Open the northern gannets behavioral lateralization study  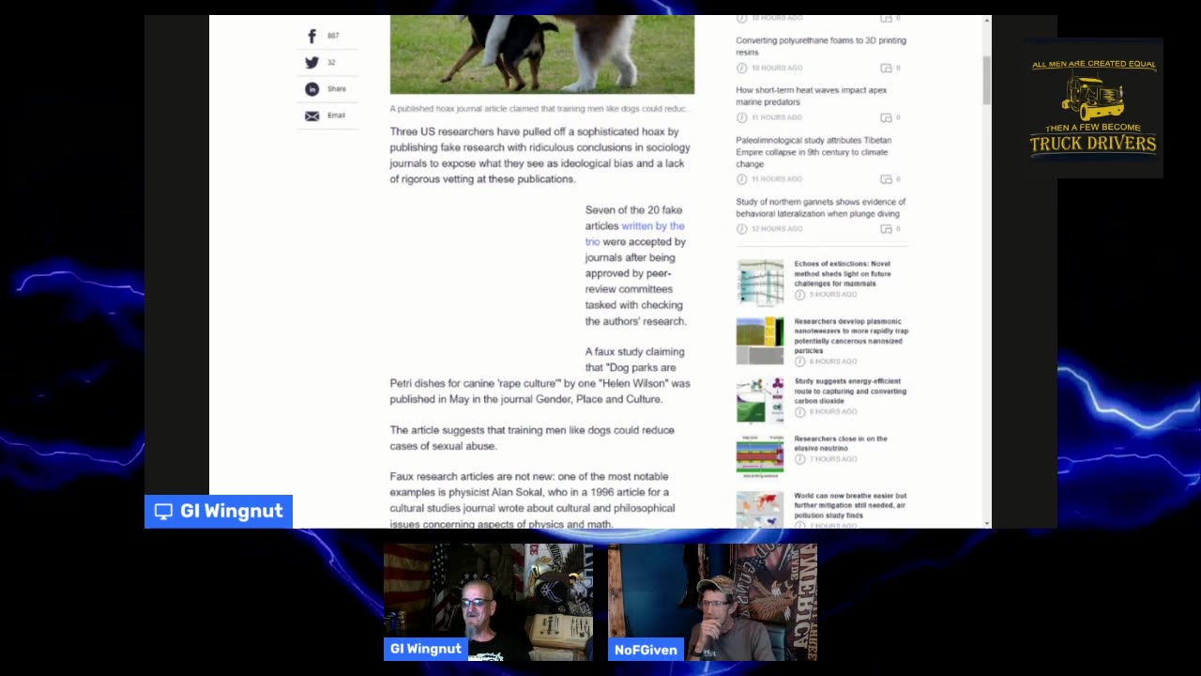click(820, 207)
